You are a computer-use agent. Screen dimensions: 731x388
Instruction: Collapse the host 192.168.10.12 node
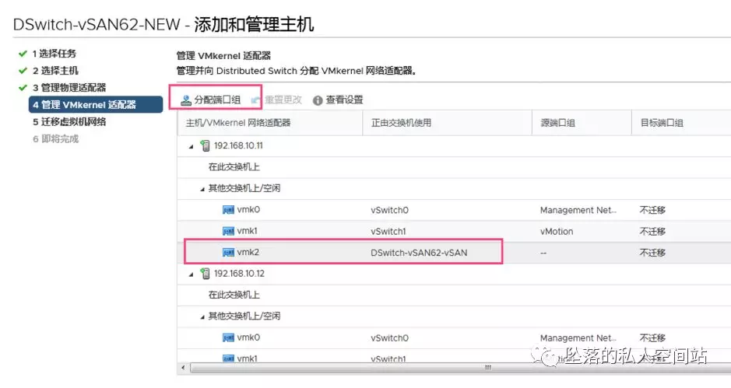click(192, 274)
